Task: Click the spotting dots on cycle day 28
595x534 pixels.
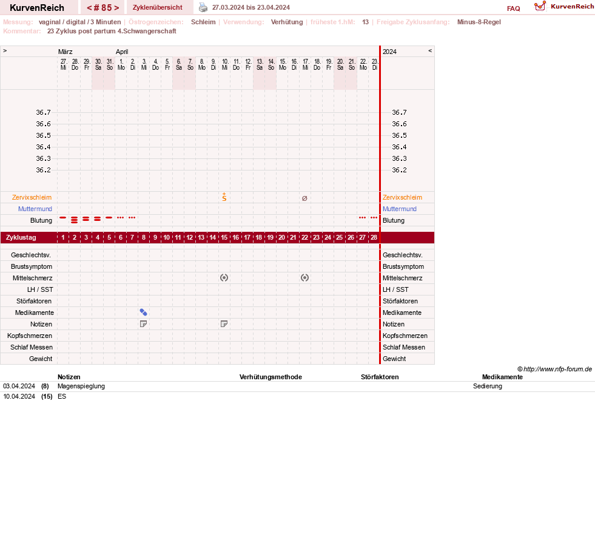Action: [x=374, y=218]
